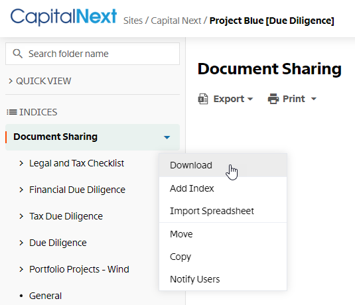This screenshot has height=305, width=355.
Task: Open the Document Sharing dropdown arrow
Action: point(167,137)
